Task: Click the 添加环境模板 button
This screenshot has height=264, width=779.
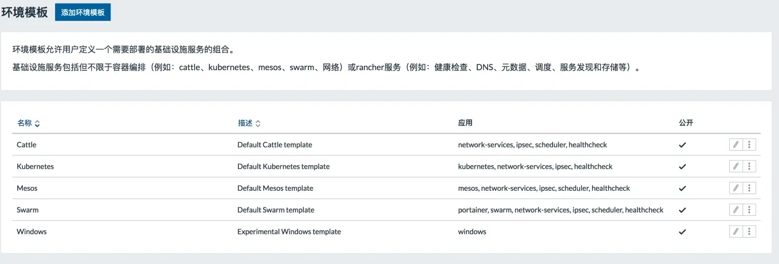Action: [x=83, y=12]
